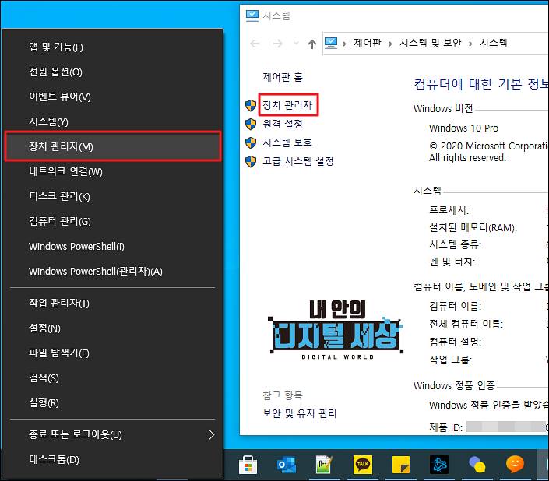The width and height of the screenshot is (549, 481).
Task: Click 작업 그룹: label
Action: 451,360
